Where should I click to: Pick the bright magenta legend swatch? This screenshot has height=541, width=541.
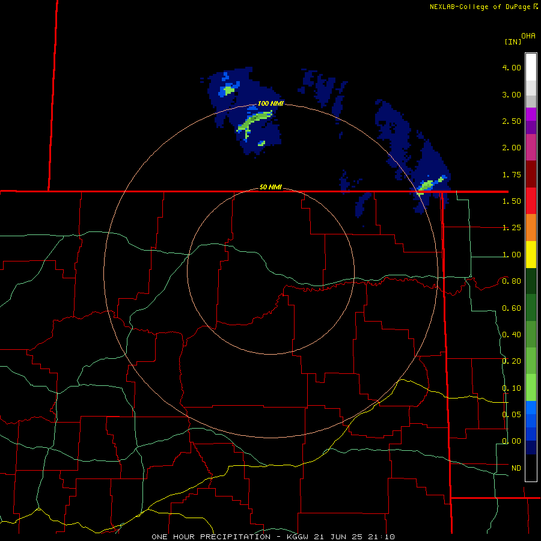click(x=531, y=114)
